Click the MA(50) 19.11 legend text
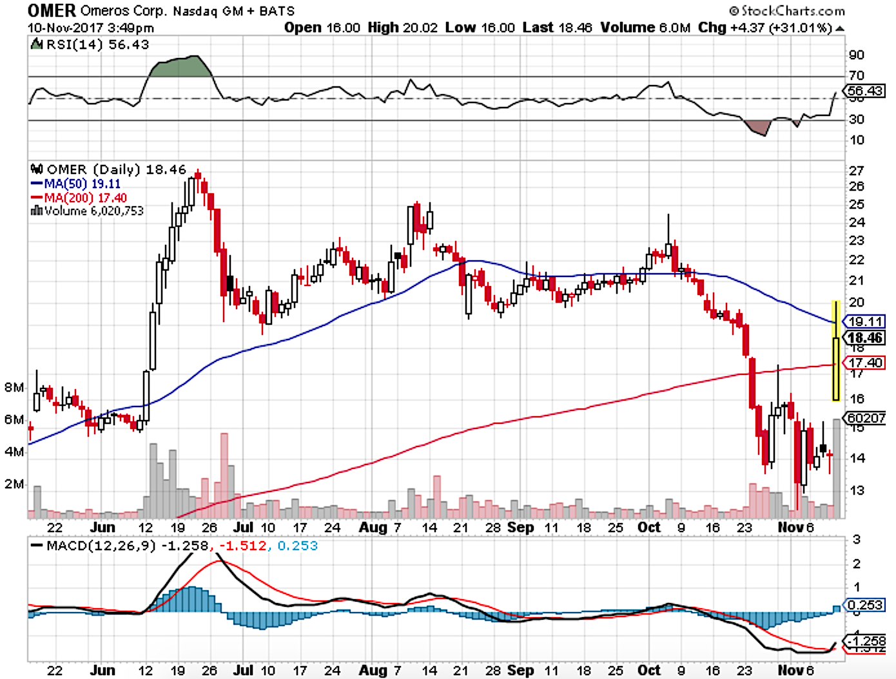The height and width of the screenshot is (679, 896). 83,184
